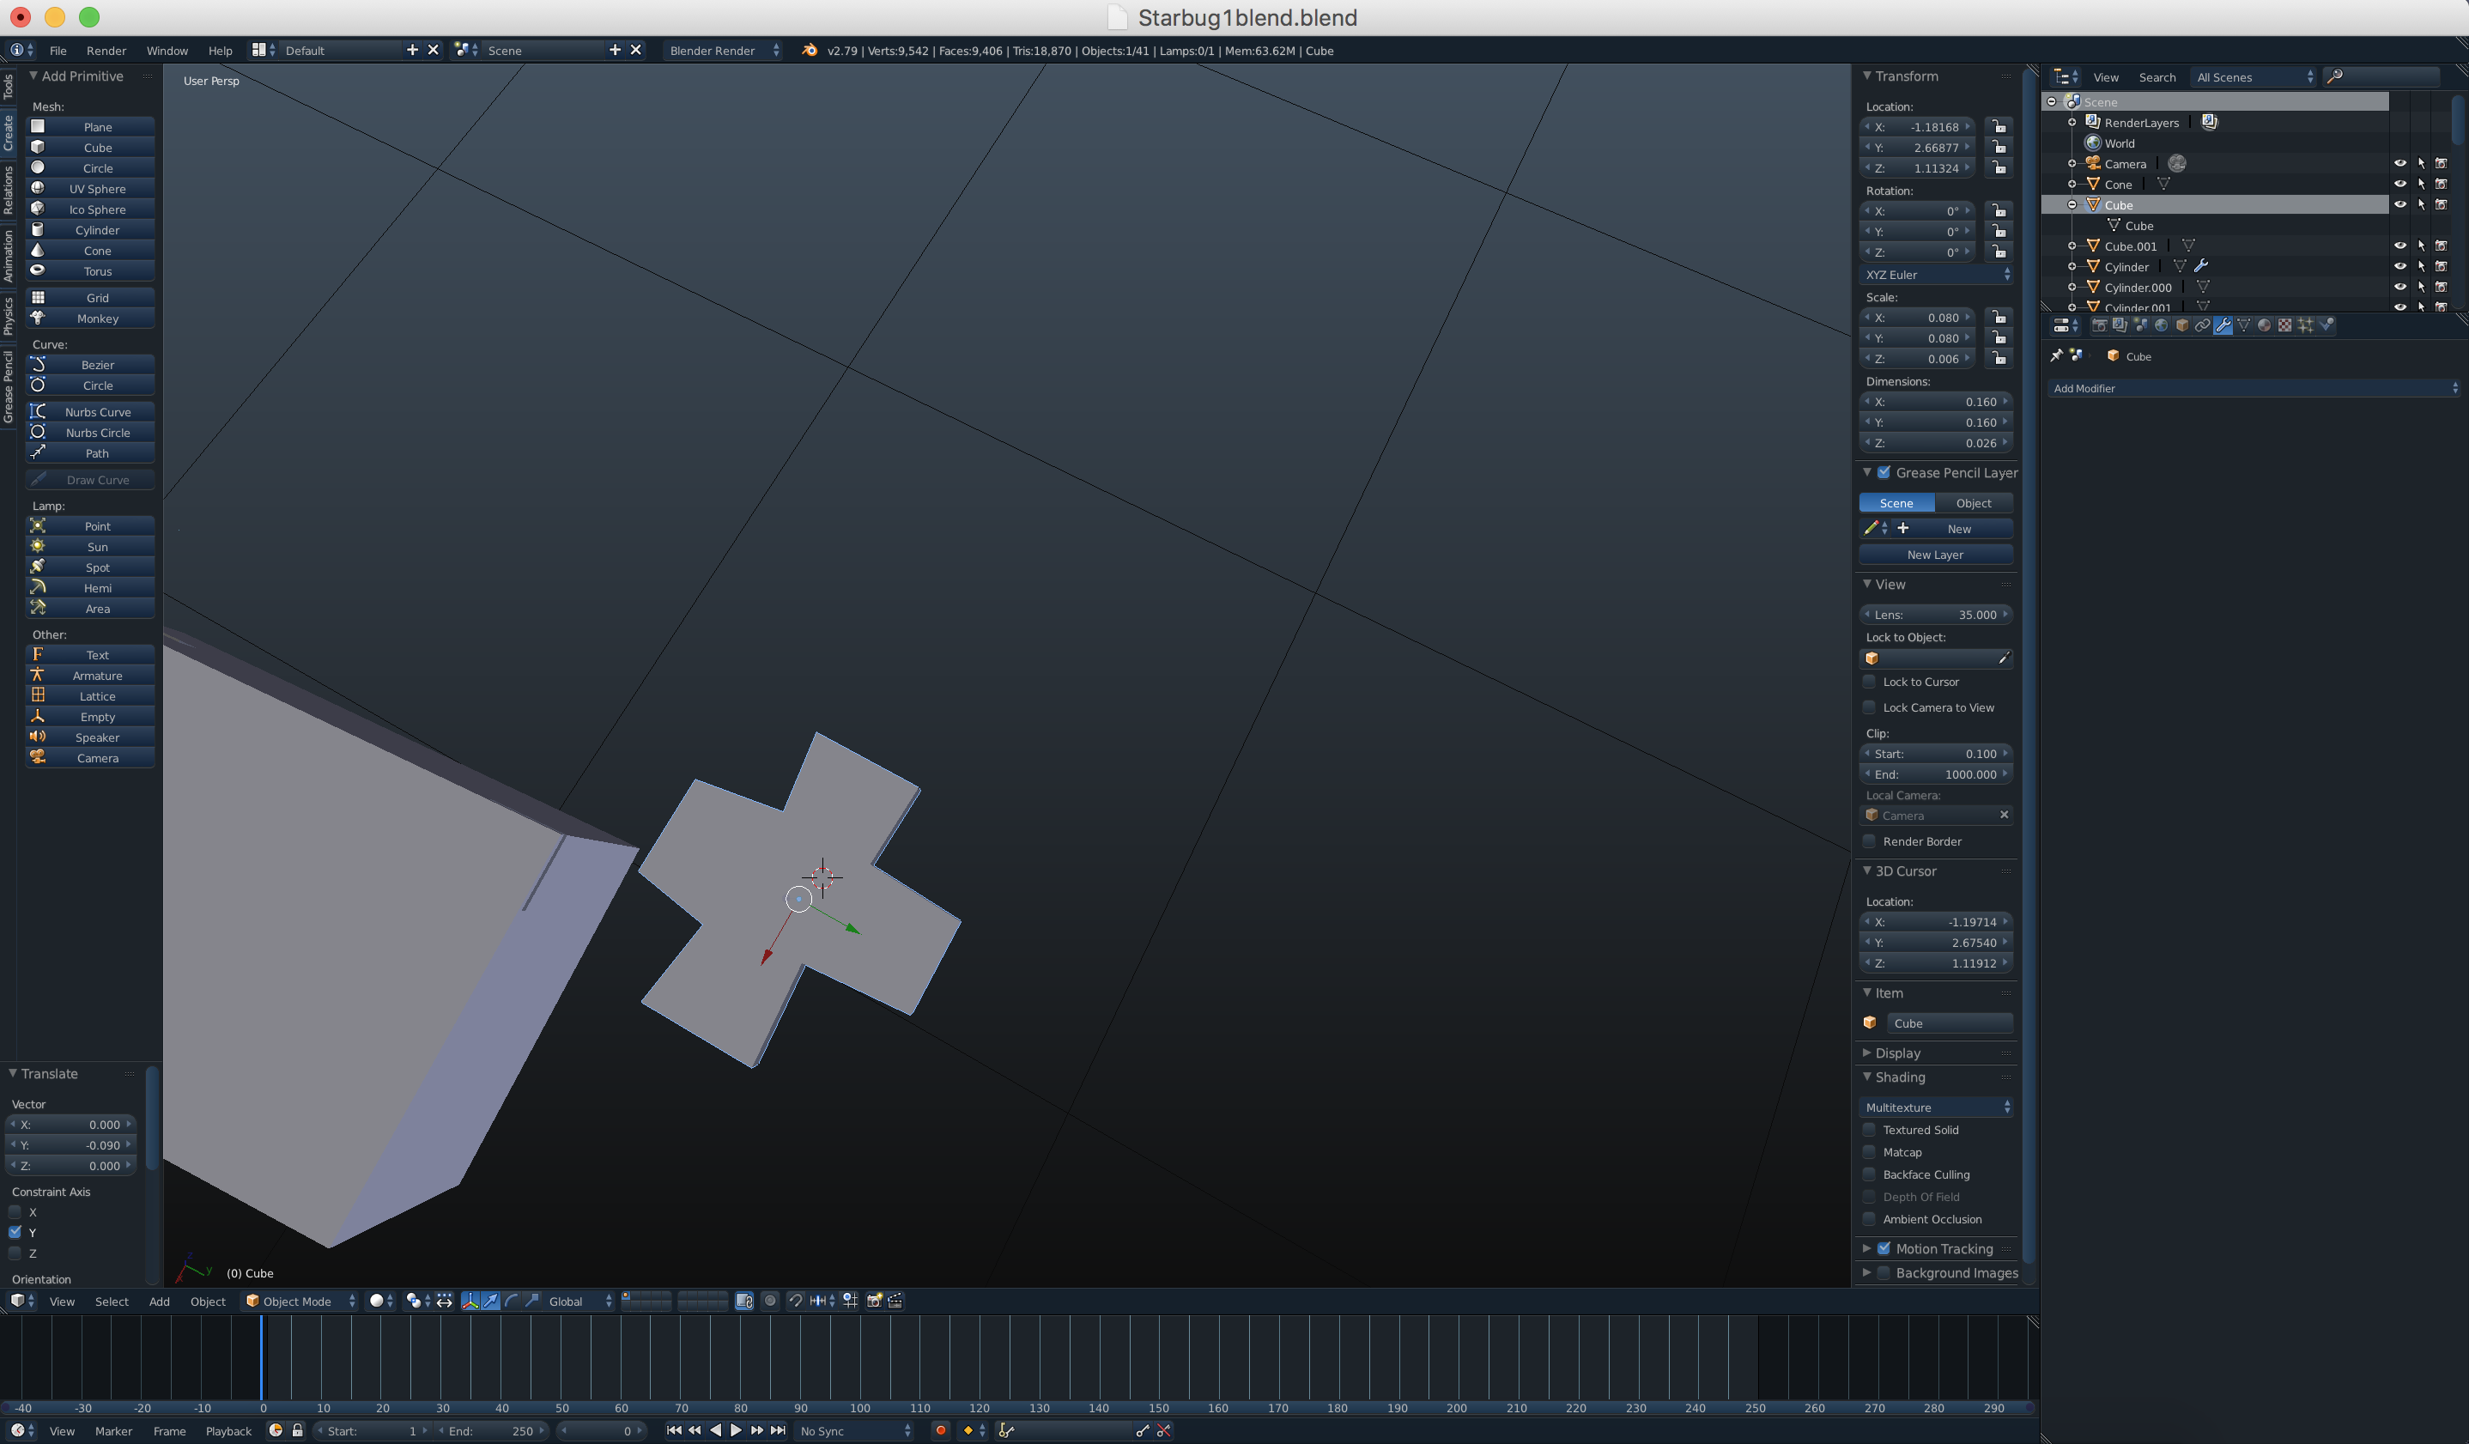Click New Layer in Grease Pencil panel
2469x1444 pixels.
point(1935,555)
